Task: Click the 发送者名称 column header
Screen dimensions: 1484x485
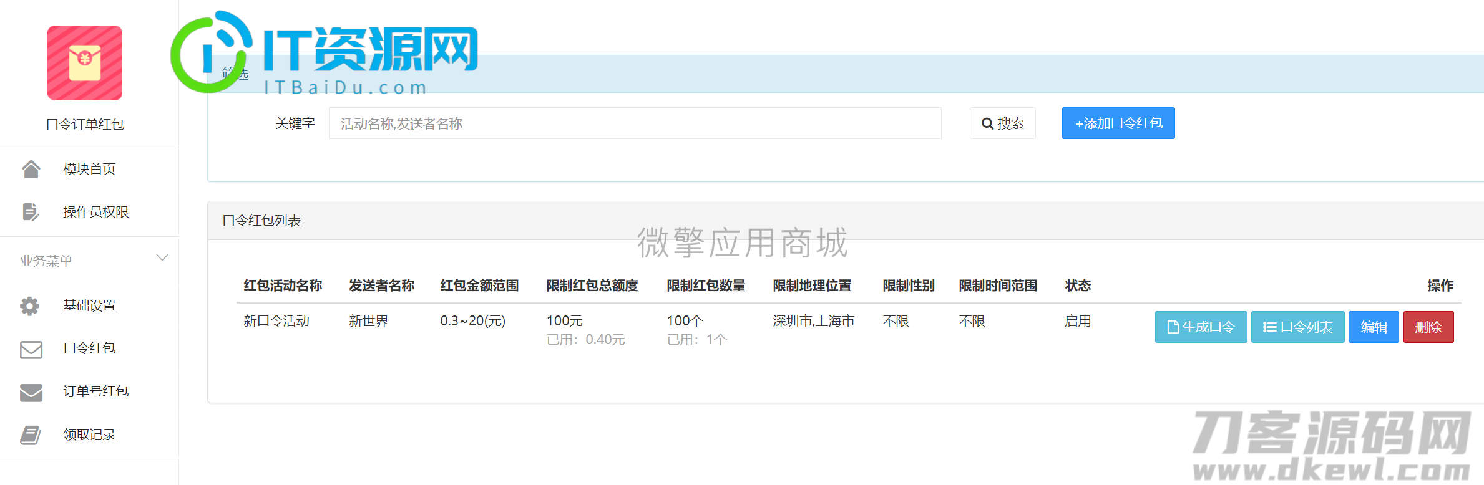Action: click(382, 286)
